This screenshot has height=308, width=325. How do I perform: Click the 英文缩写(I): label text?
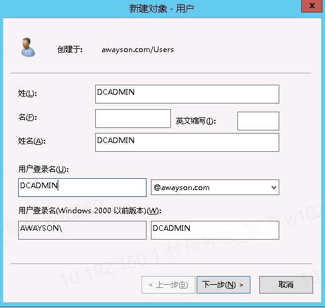[195, 121]
